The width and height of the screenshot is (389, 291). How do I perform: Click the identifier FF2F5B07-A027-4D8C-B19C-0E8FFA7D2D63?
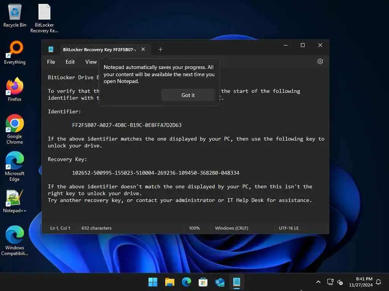click(x=127, y=125)
